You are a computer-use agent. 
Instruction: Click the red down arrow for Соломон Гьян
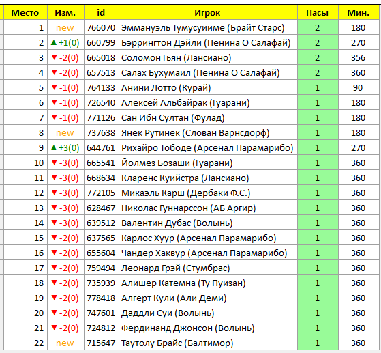point(55,58)
